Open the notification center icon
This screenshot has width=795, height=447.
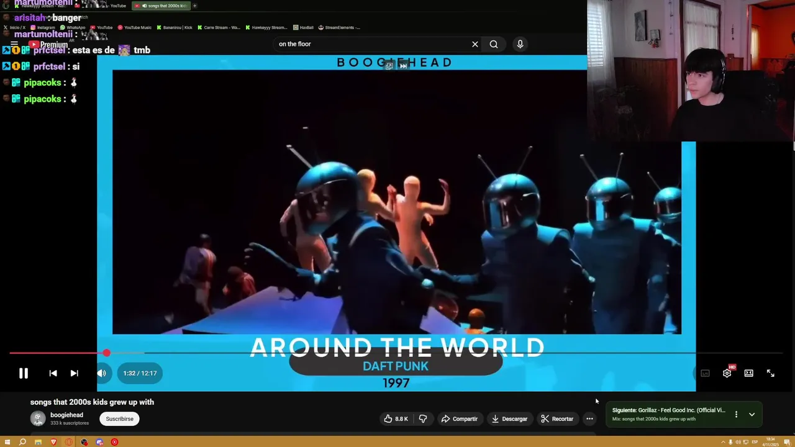(788, 442)
